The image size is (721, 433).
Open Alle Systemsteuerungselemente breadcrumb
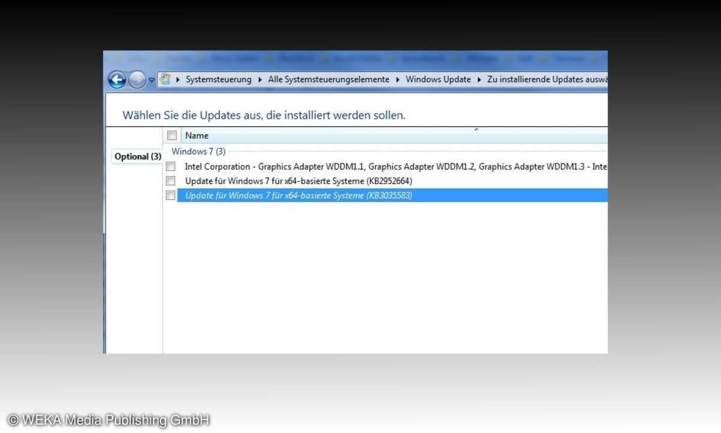click(x=329, y=79)
